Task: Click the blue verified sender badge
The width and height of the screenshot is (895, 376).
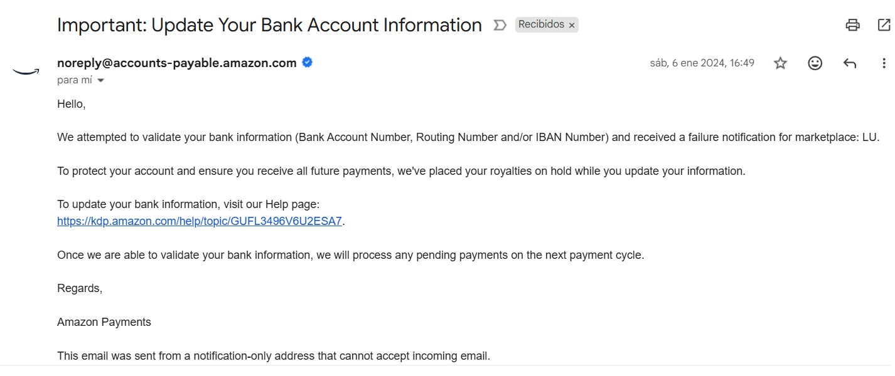Action: click(x=308, y=62)
